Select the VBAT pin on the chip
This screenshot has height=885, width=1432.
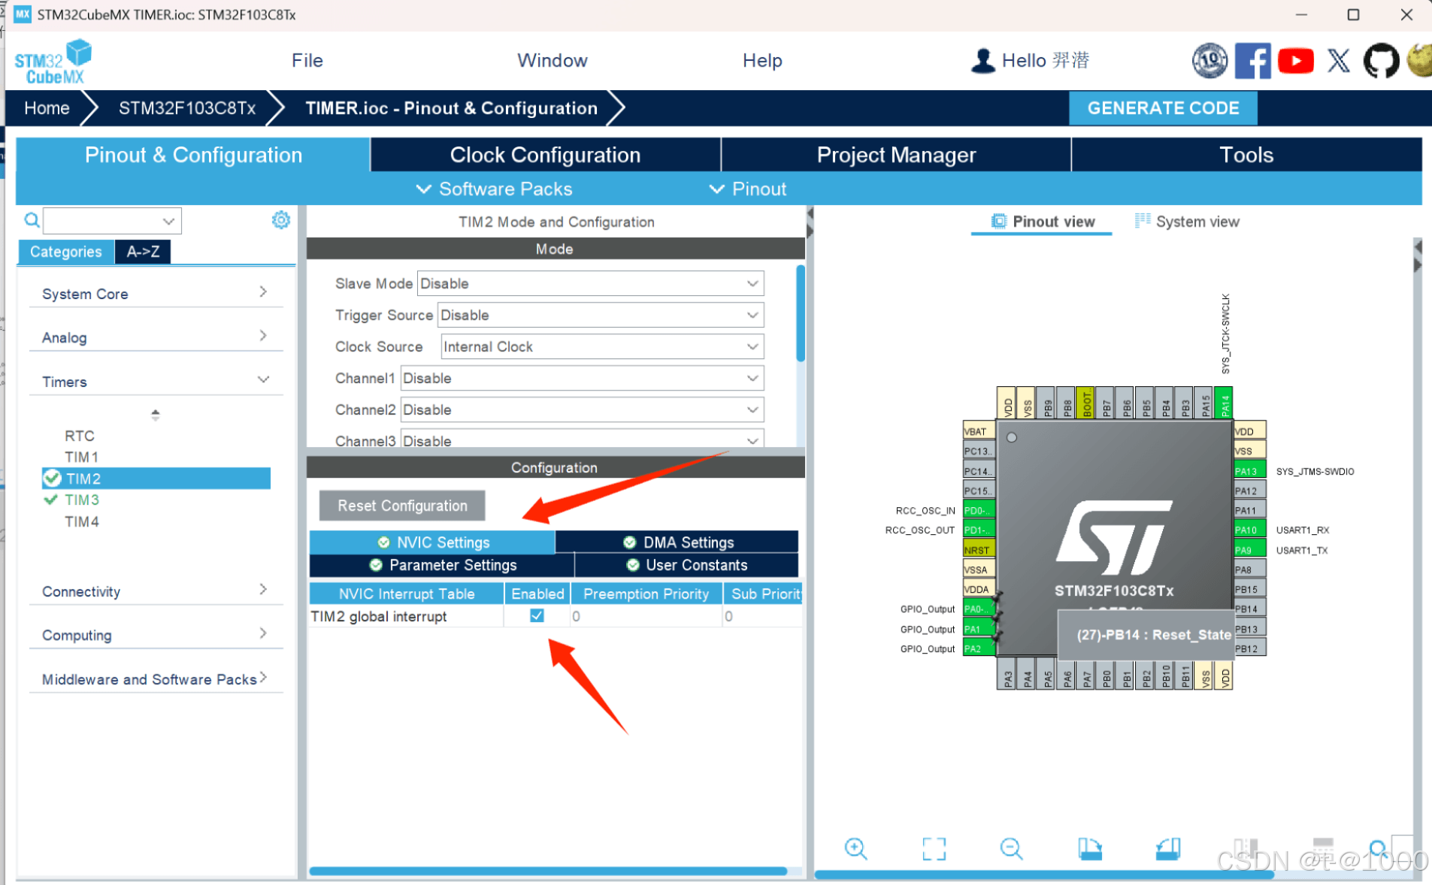[979, 431]
